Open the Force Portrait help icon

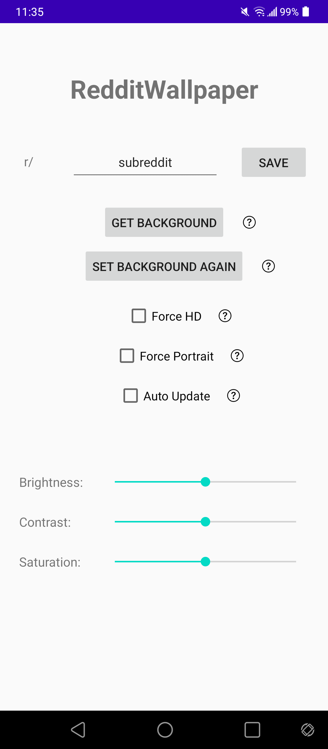point(237,356)
